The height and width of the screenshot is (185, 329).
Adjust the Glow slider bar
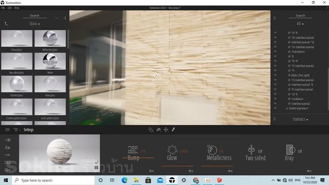pos(177,166)
